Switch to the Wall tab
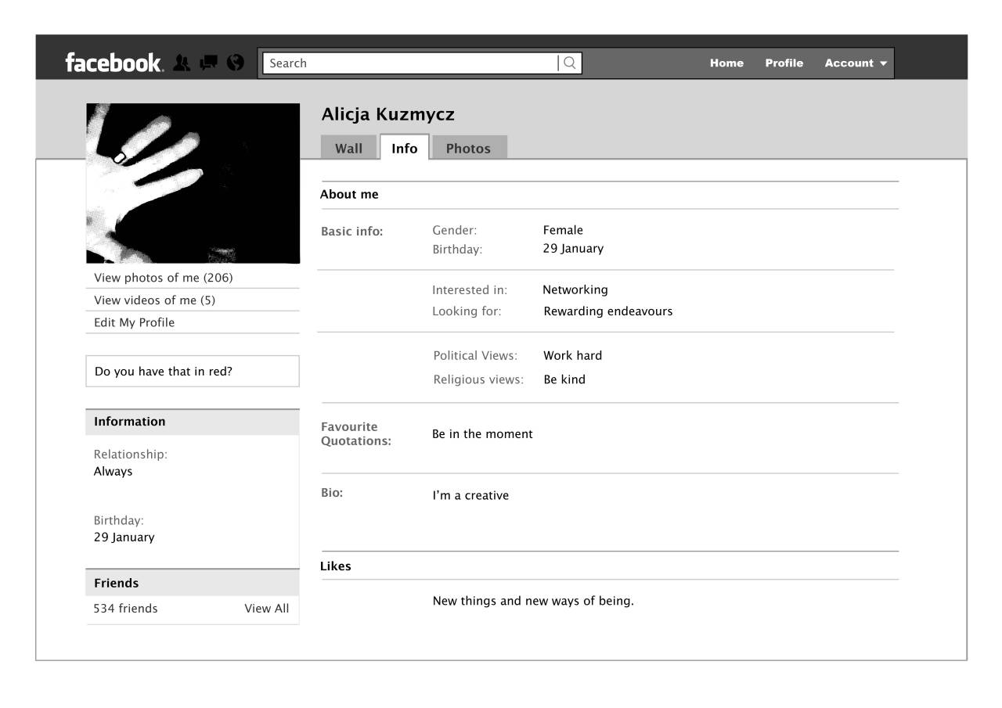 coord(349,148)
